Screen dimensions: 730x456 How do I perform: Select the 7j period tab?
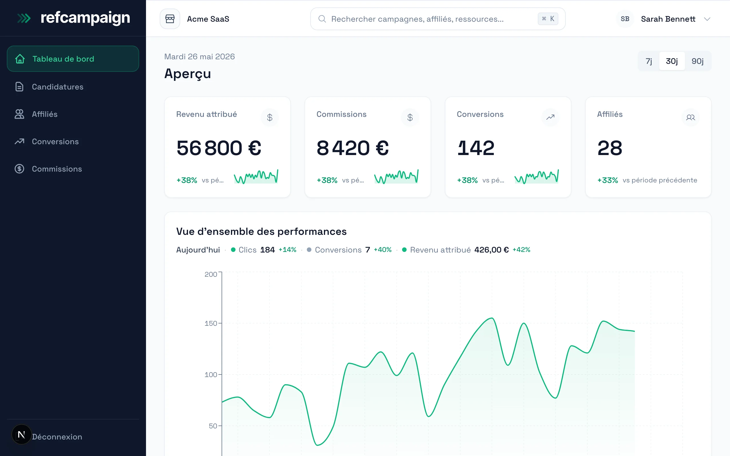[x=648, y=61]
